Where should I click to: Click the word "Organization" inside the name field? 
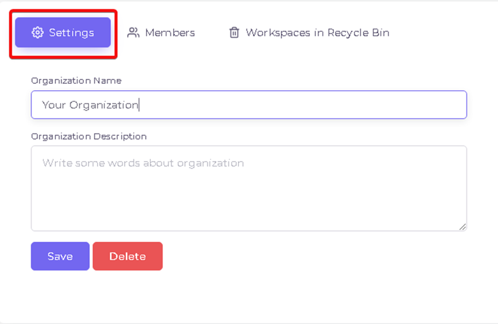point(104,105)
